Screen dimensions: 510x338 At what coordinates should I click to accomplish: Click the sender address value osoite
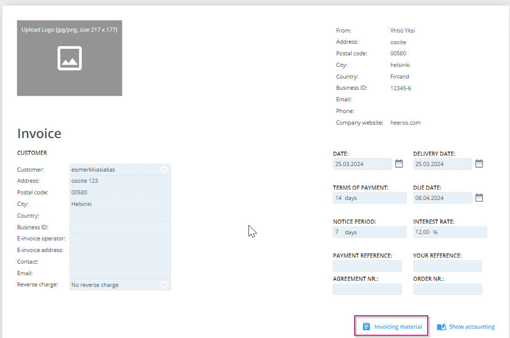pyautogui.click(x=398, y=42)
